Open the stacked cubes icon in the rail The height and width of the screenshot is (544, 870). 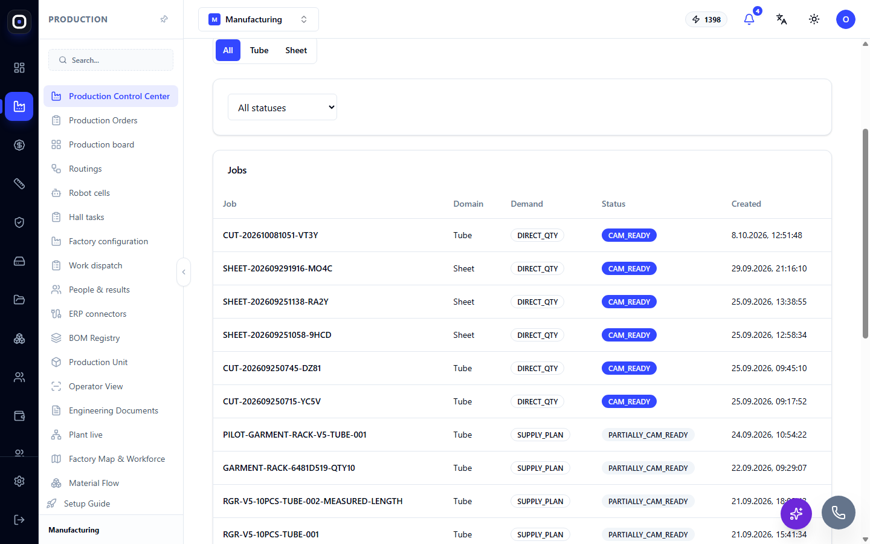[19, 338]
